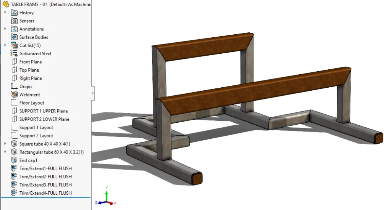
Task: Click the SUPPORT 1 UPPER Plane icon
Action: [14, 111]
